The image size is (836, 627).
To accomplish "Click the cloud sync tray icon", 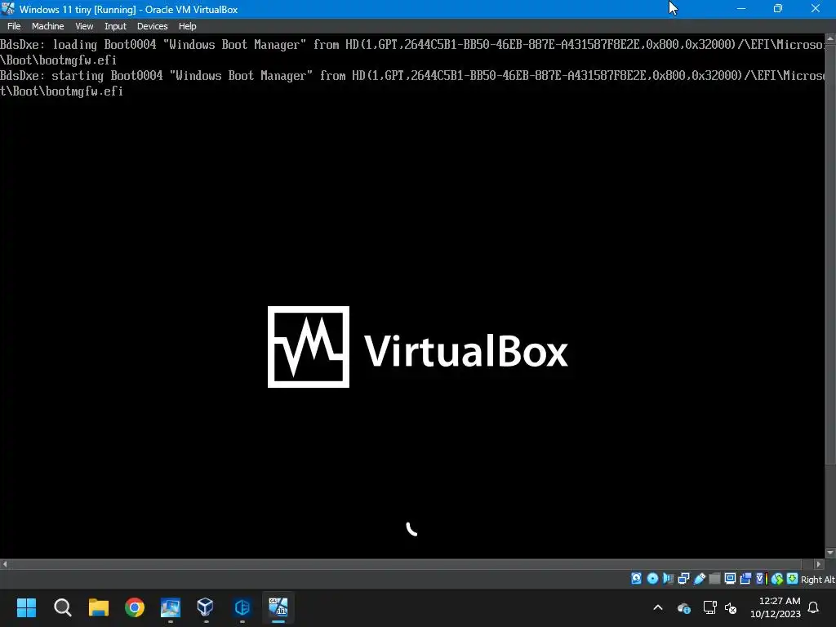I will 684,607.
